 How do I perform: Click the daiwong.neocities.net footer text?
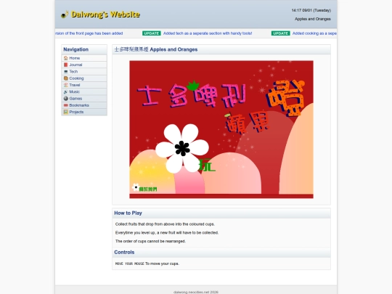pos(196,292)
